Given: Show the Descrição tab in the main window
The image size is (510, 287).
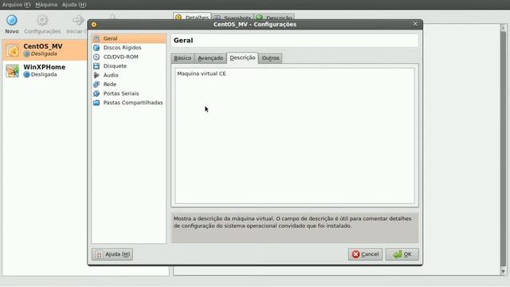Looking at the screenshot, I should 275,17.
